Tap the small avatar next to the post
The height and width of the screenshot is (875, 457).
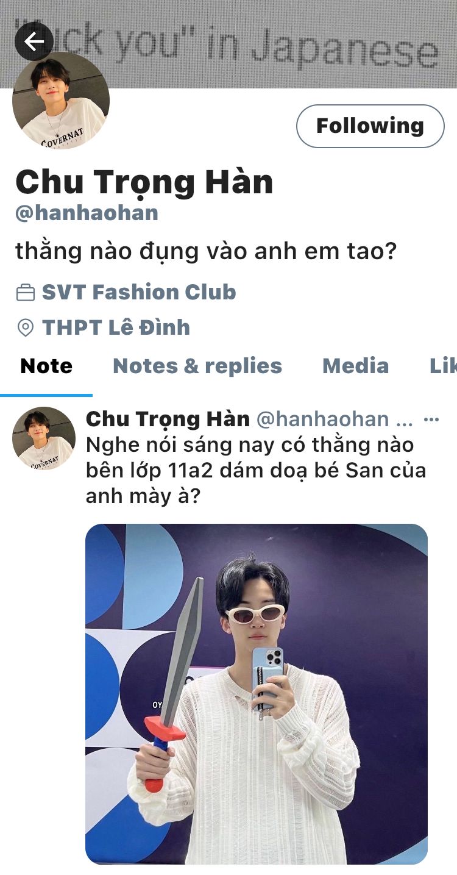(44, 438)
